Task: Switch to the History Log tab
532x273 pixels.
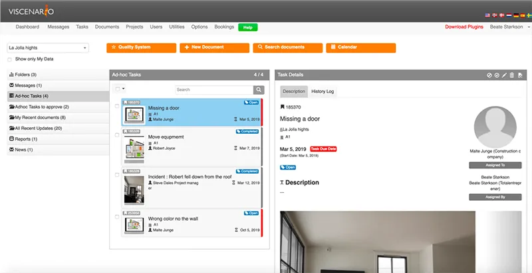Action: click(x=323, y=91)
